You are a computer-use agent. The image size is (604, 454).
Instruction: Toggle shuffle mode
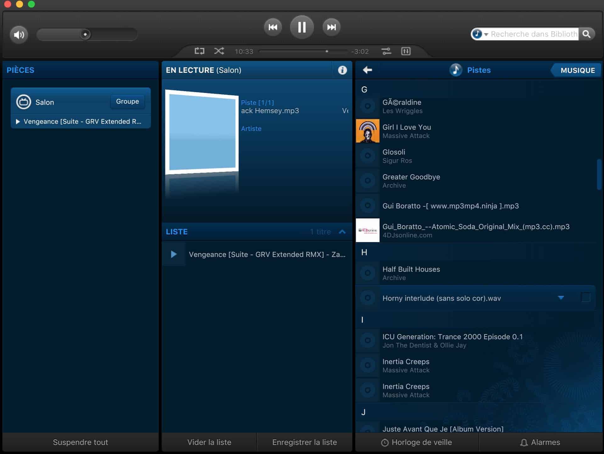tap(219, 51)
